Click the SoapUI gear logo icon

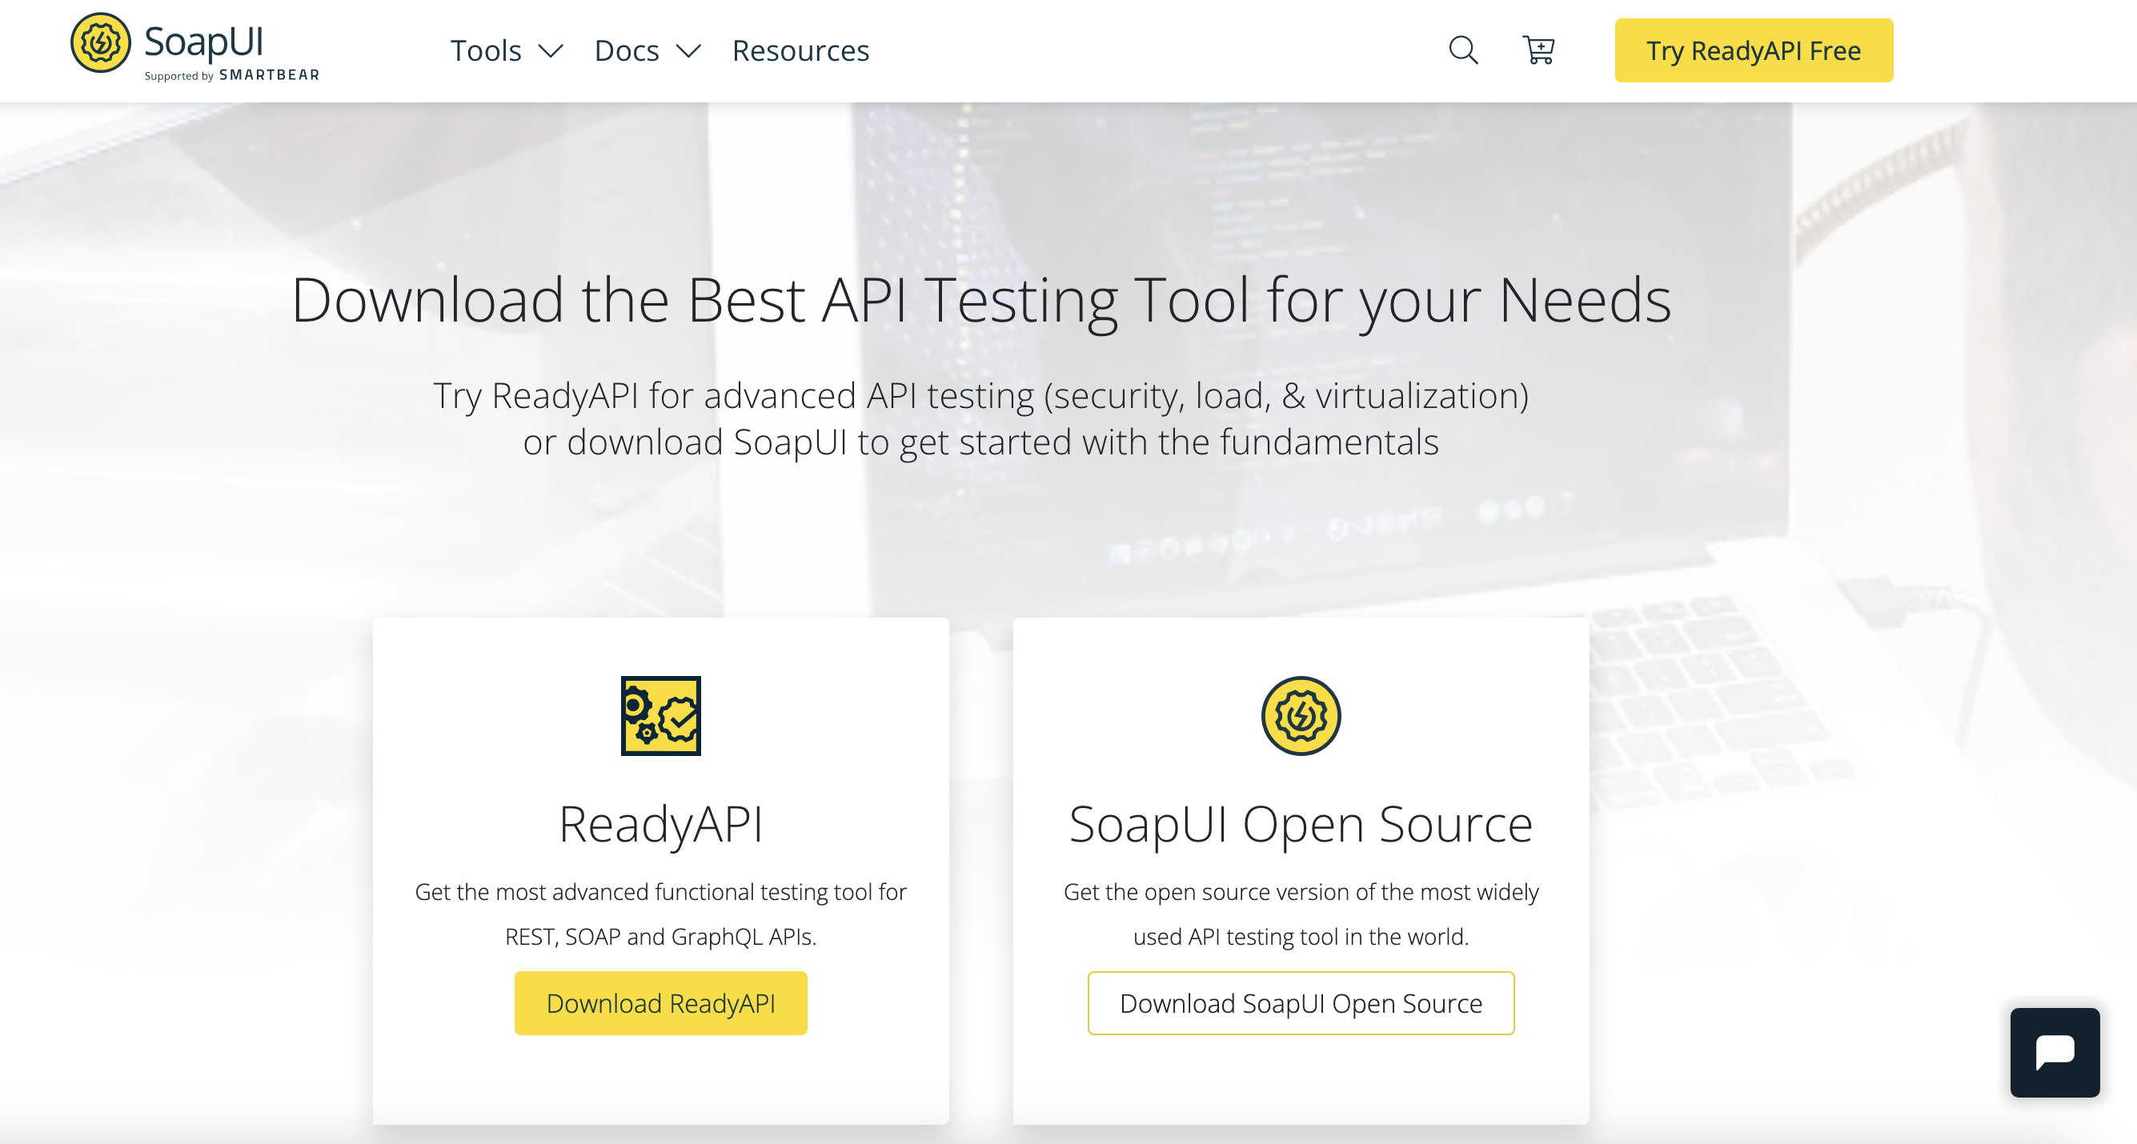point(100,42)
